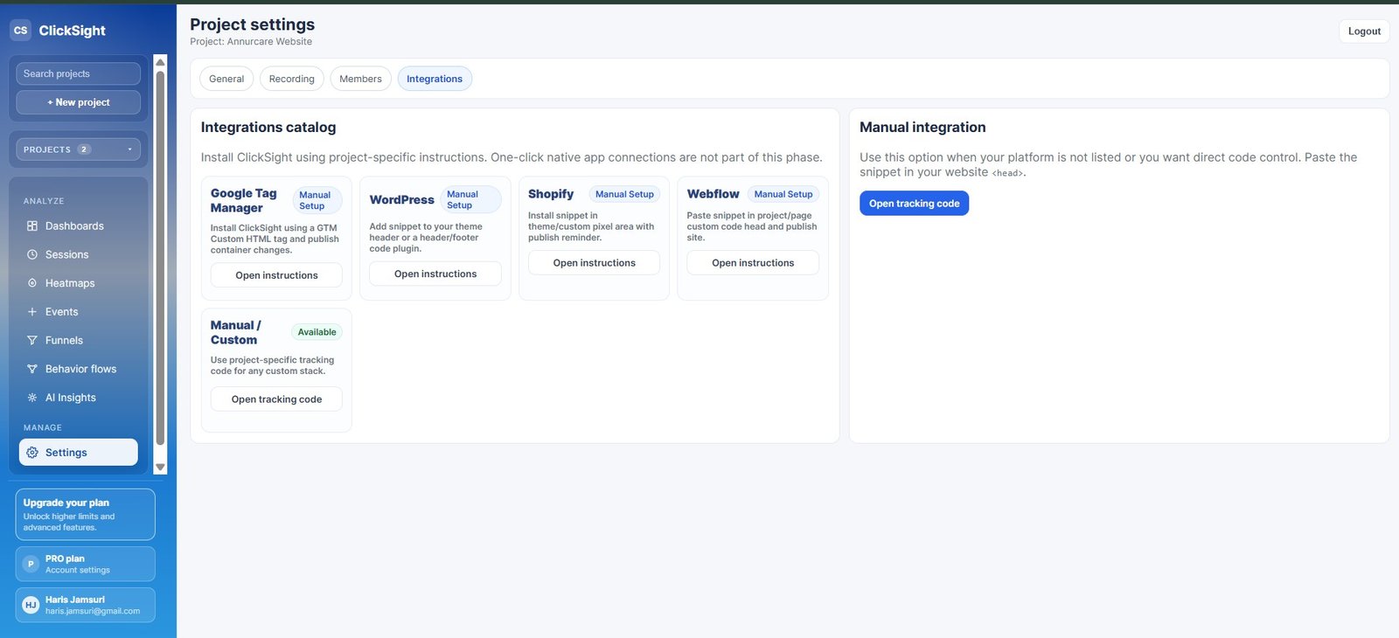The width and height of the screenshot is (1399, 638).
Task: Click the Shopify Manual Setup badge
Action: tap(624, 194)
